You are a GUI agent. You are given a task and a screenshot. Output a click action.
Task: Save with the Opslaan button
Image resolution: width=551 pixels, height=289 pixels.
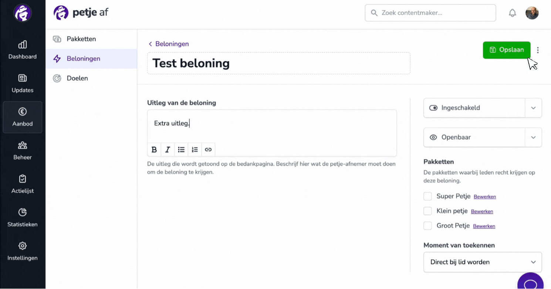(x=507, y=50)
